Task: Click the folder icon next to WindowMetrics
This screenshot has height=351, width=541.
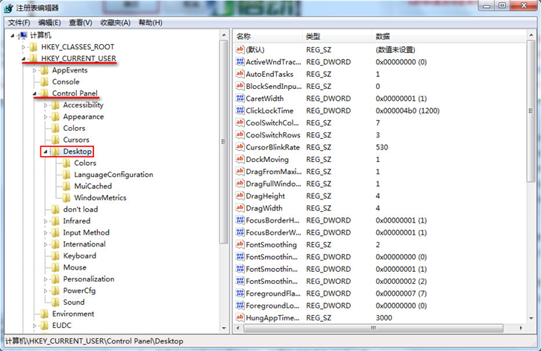Action: [x=66, y=198]
